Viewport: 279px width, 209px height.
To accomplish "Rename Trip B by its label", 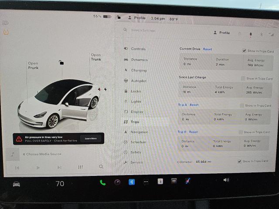I will click(182, 132).
